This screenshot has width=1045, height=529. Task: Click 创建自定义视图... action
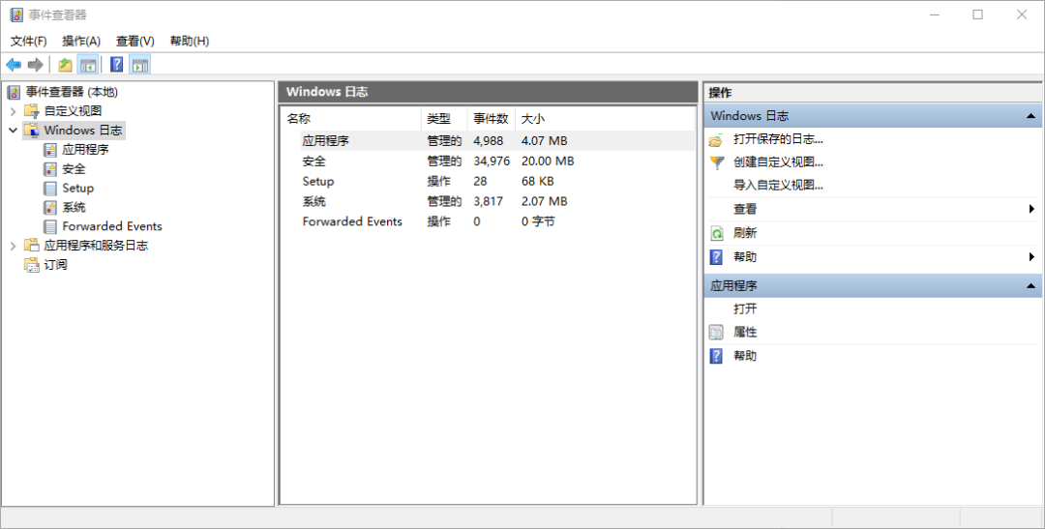pos(778,162)
